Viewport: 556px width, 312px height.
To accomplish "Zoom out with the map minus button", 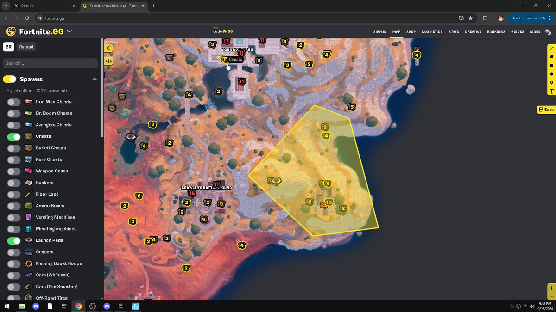I will click(551, 296).
